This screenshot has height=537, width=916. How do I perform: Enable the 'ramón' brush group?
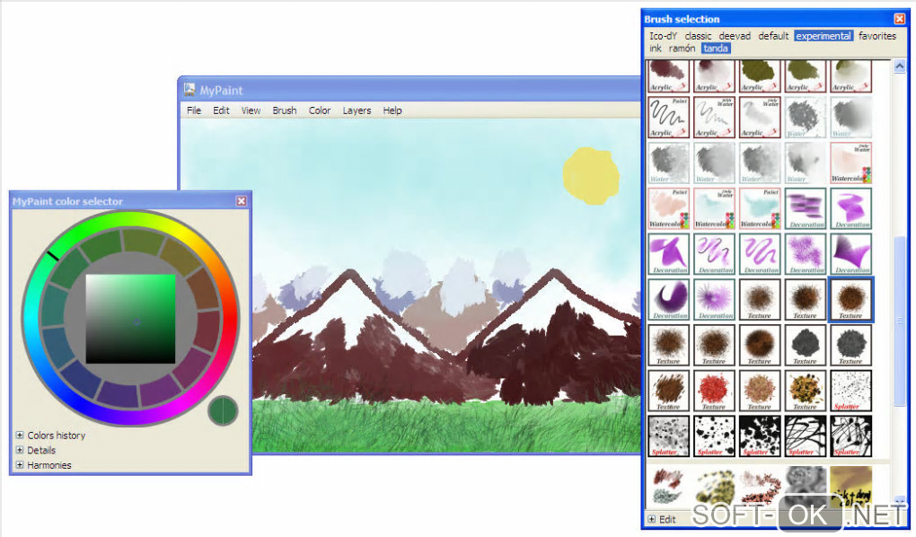click(x=682, y=48)
